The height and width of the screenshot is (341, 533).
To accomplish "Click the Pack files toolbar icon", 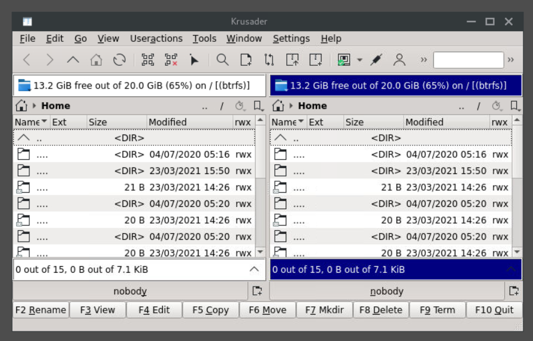I will point(292,60).
